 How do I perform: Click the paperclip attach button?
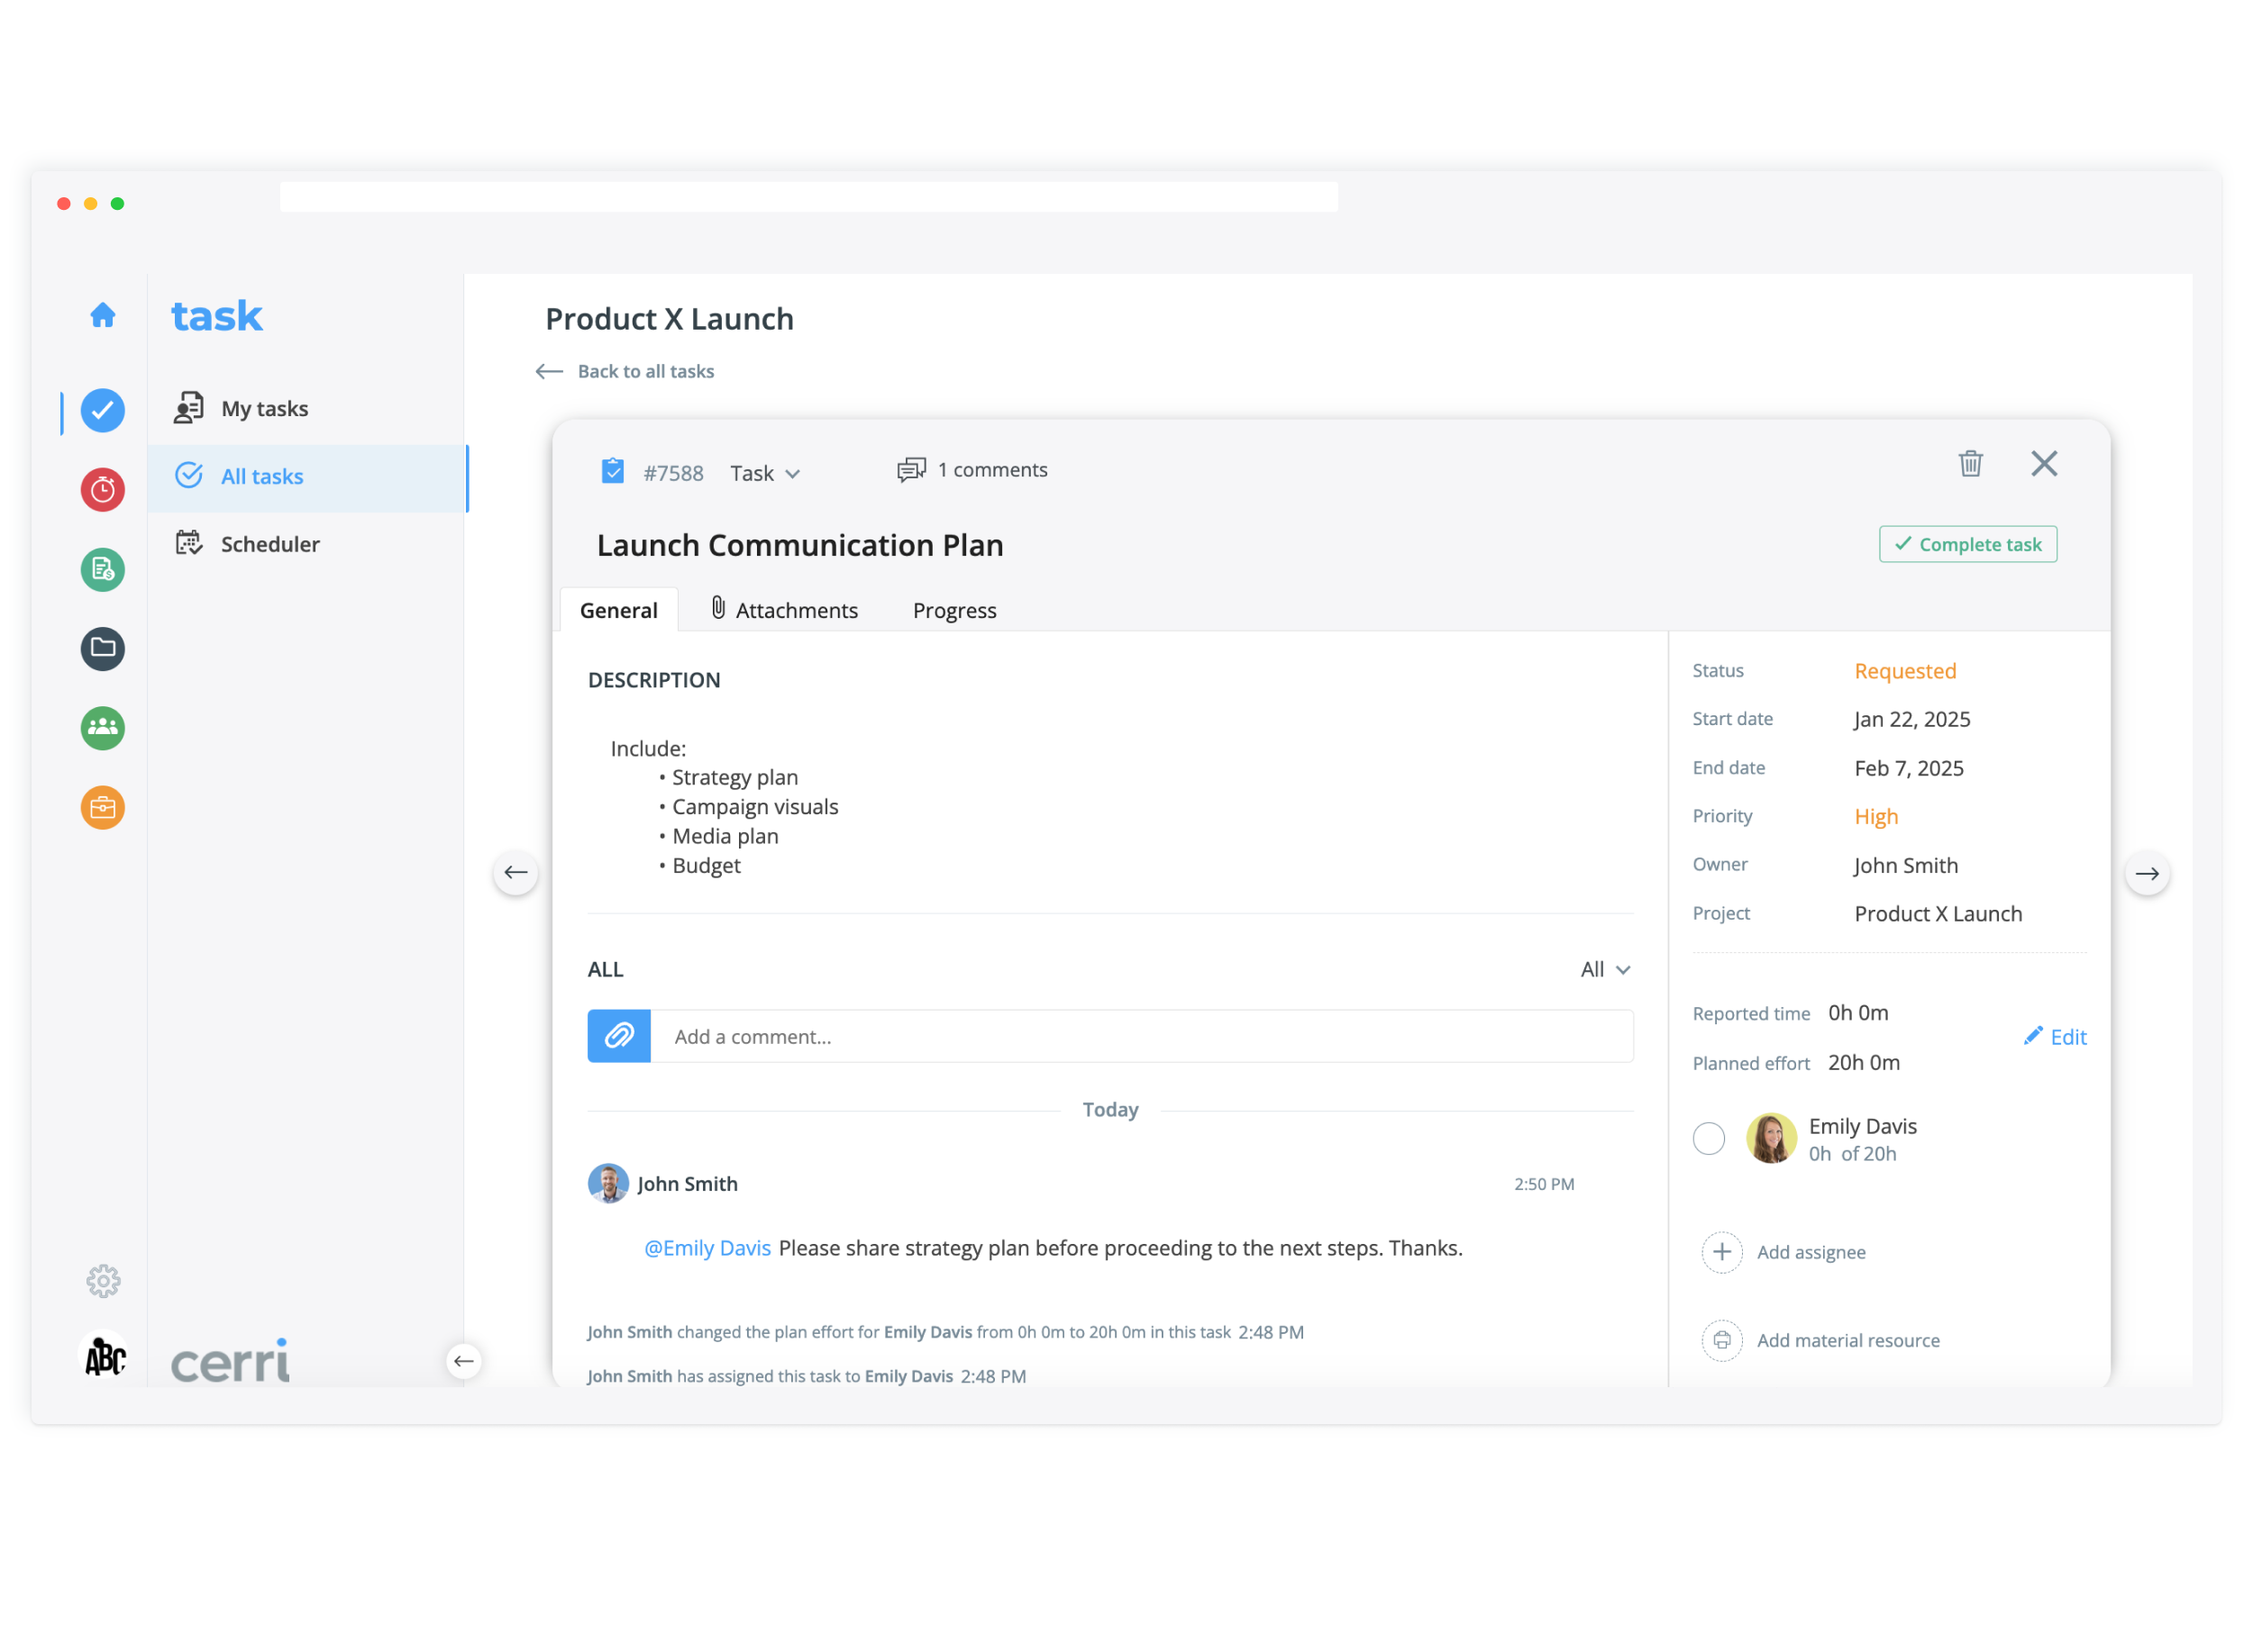(x=618, y=1036)
